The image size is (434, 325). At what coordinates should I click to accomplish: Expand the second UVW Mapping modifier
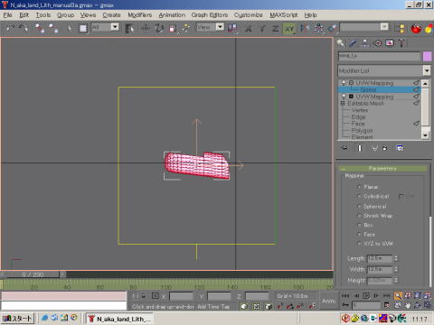[351, 97]
